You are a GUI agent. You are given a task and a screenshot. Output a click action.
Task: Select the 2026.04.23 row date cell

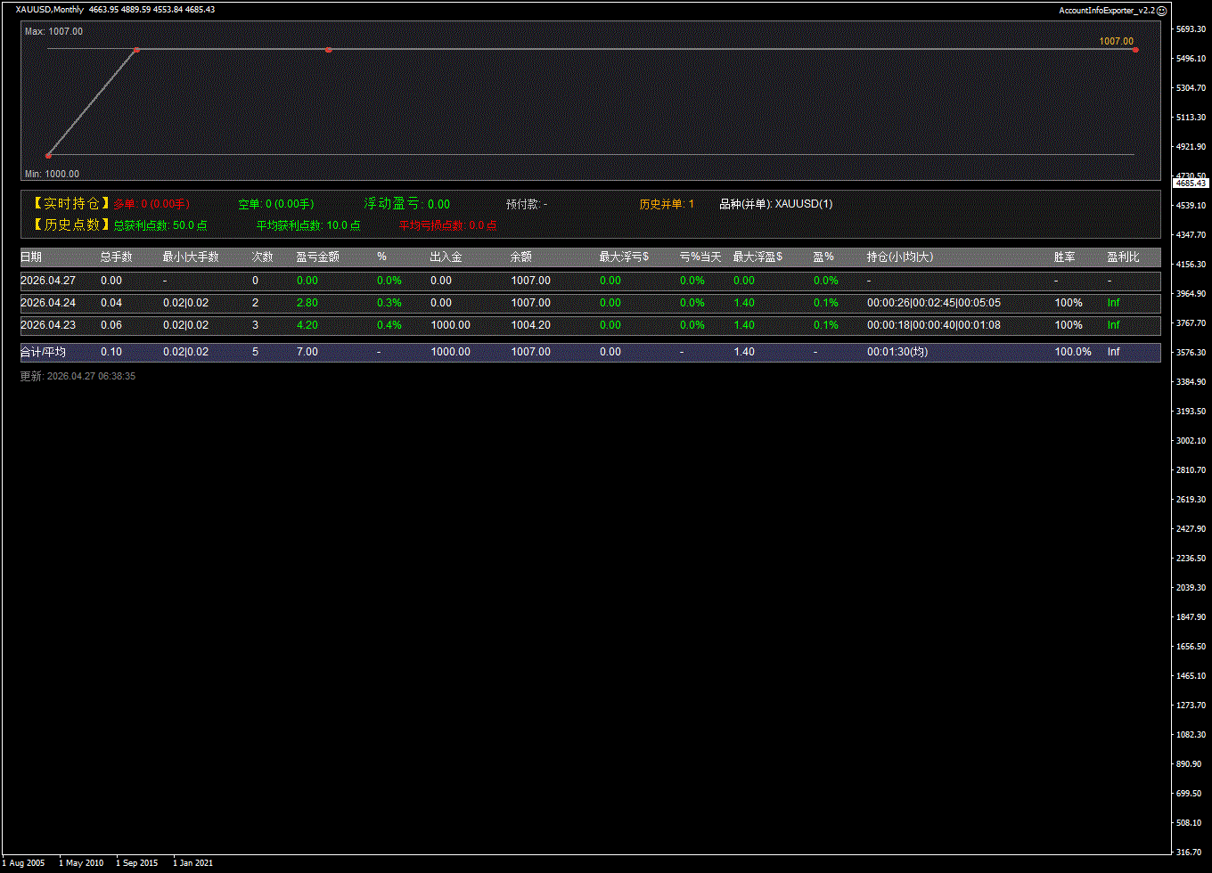(x=48, y=325)
